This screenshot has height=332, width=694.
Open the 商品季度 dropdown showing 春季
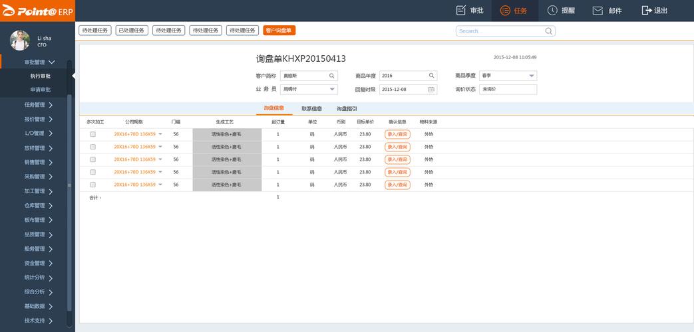(531, 76)
